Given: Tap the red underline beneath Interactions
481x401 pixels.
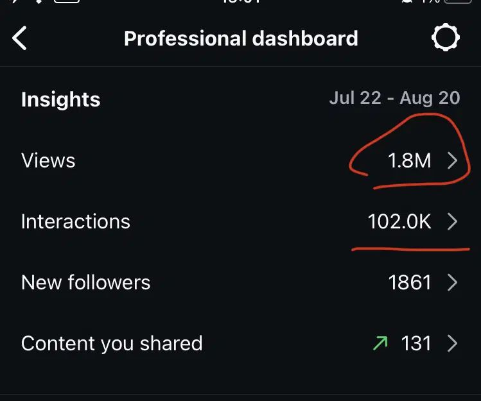Looking at the screenshot, I should (x=410, y=249).
